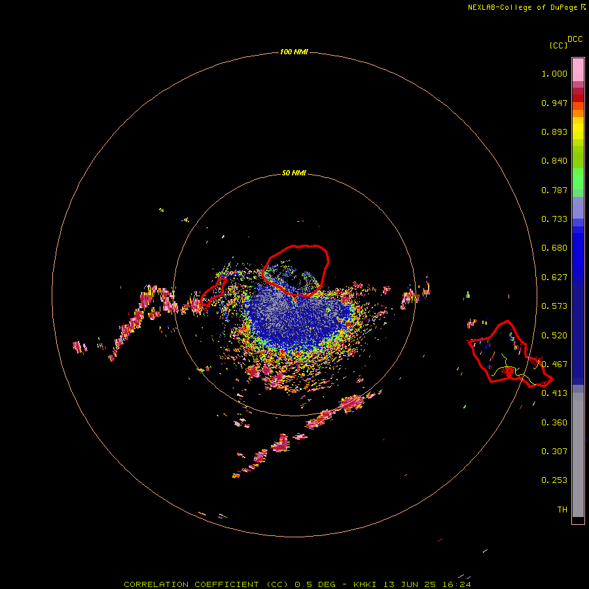Click the 0.840 legend value

[x=554, y=161]
